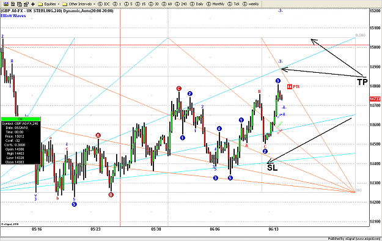
Task: Switch to 15 minute interval
Action: 141,4
